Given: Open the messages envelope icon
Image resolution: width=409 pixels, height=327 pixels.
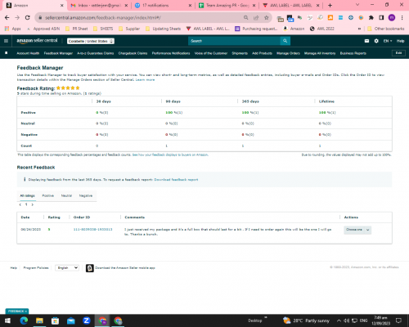Looking at the screenshot, I should pyautogui.click(x=366, y=41).
